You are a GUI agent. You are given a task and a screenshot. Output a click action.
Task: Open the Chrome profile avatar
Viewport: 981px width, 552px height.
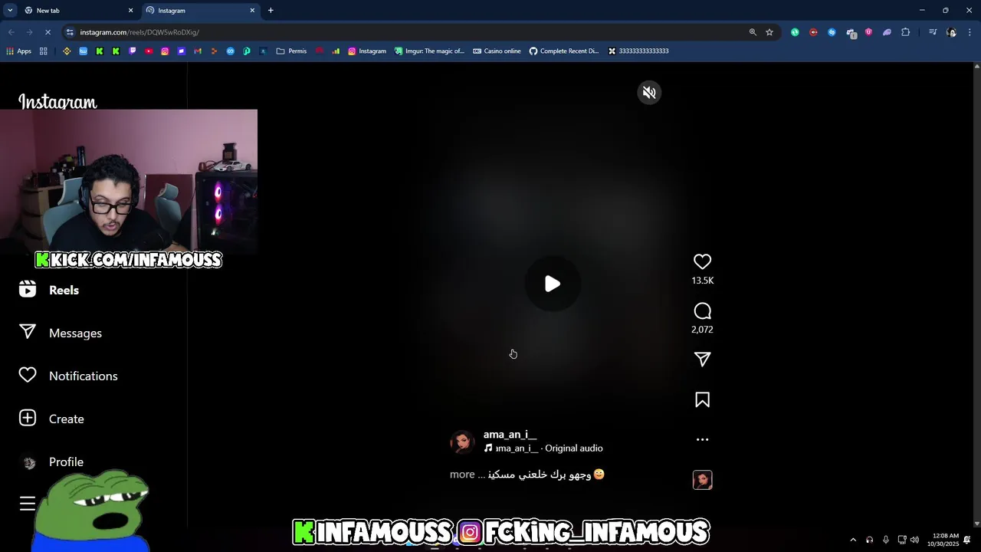(x=951, y=32)
